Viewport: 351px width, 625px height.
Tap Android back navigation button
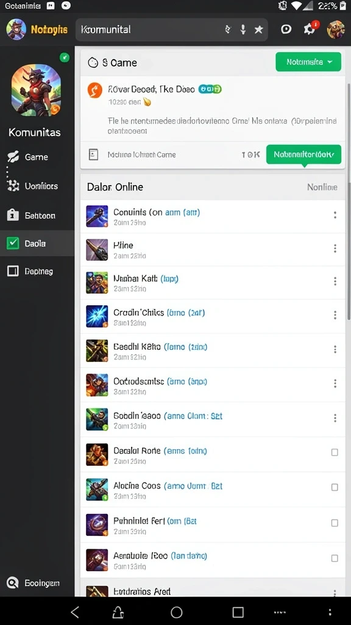[x=75, y=612]
